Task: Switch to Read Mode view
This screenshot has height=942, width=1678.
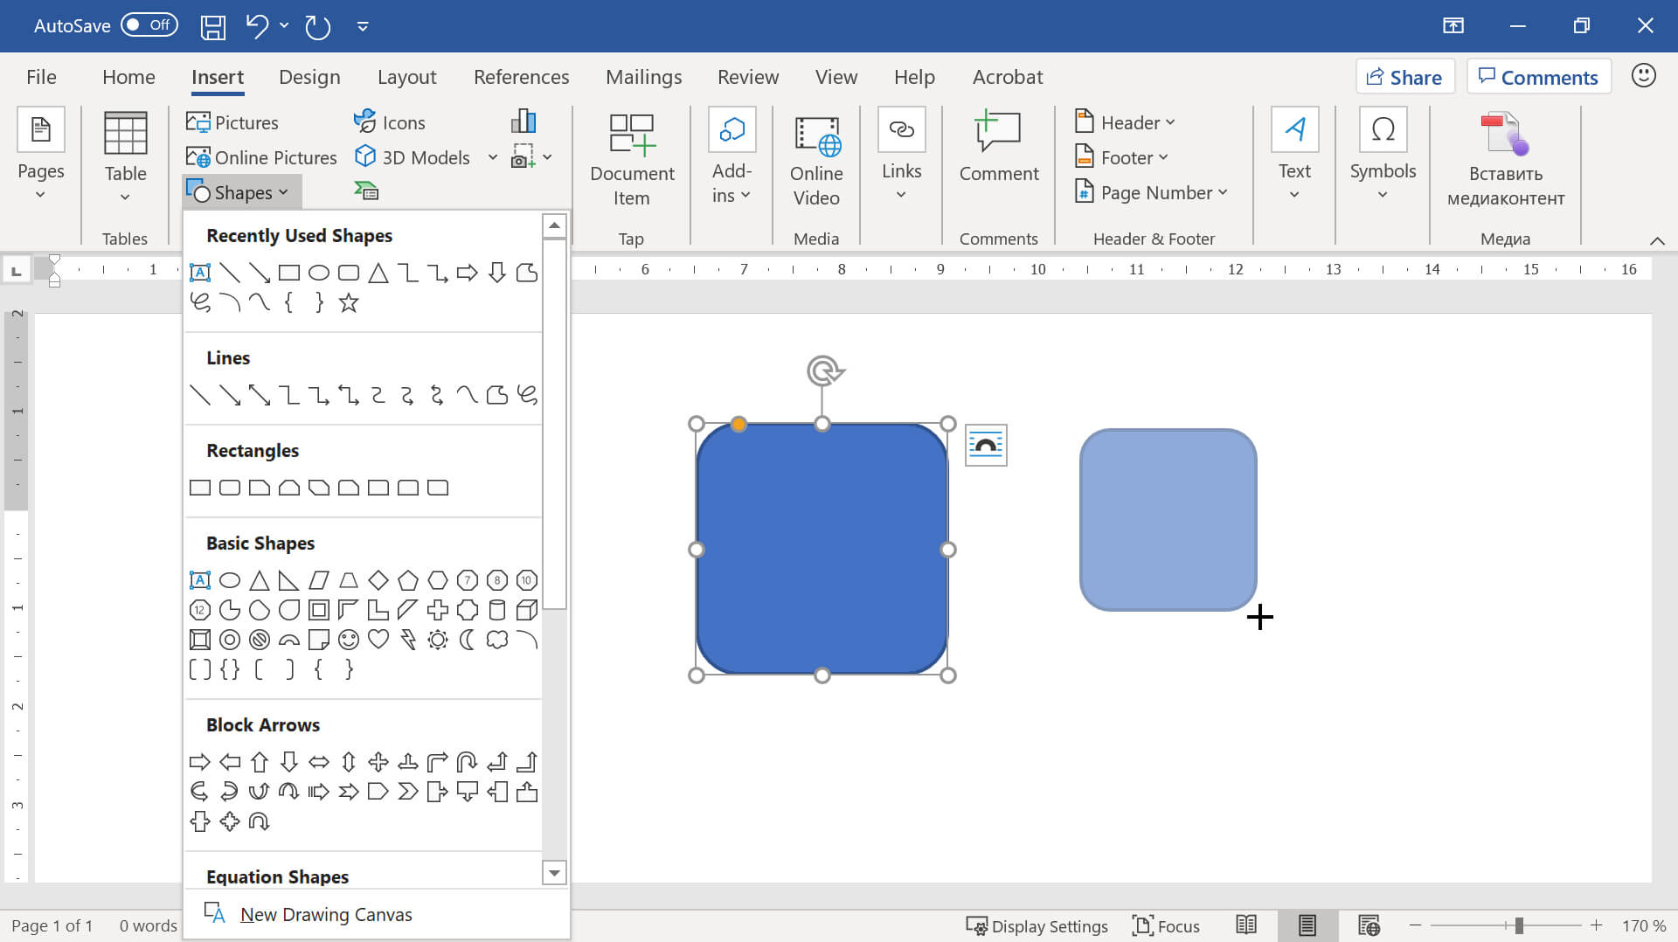Action: click(x=1245, y=925)
